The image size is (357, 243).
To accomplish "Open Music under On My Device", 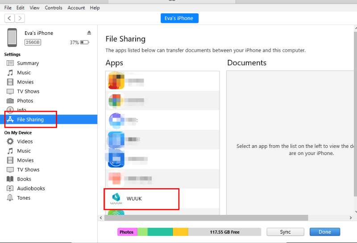I will (24, 151).
